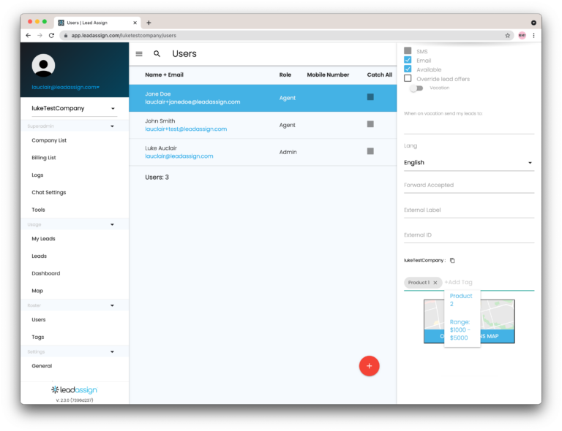
Task: Open Tools in sidebar
Action: pyautogui.click(x=38, y=210)
